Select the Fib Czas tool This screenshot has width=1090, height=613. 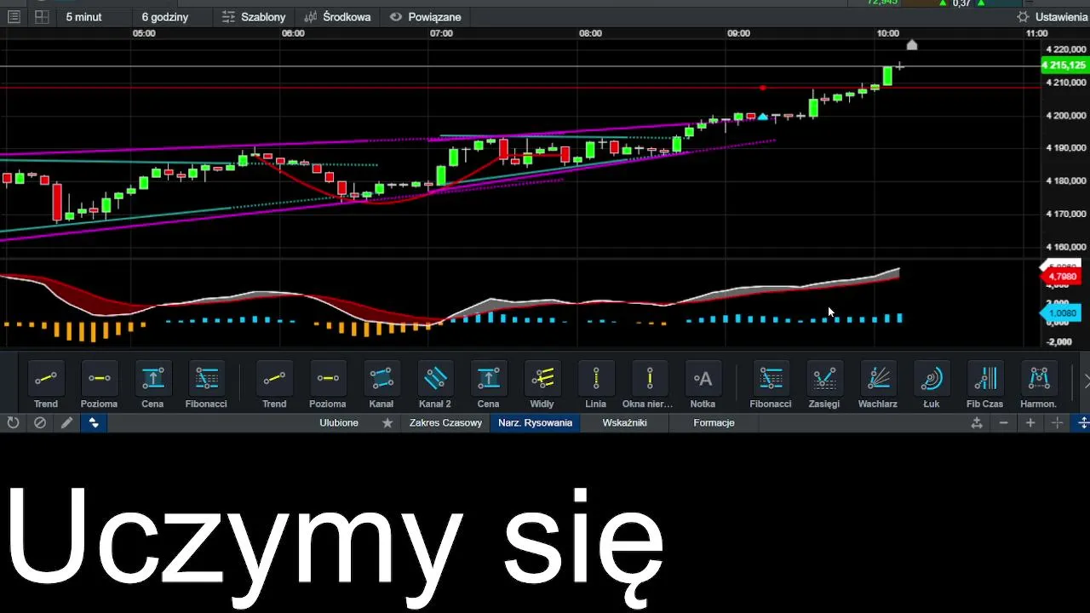(985, 386)
